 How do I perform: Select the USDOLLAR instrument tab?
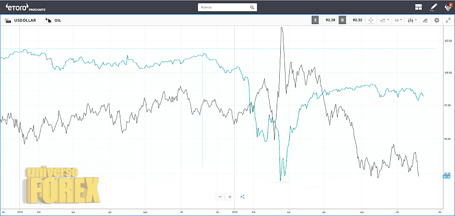[x=23, y=20]
